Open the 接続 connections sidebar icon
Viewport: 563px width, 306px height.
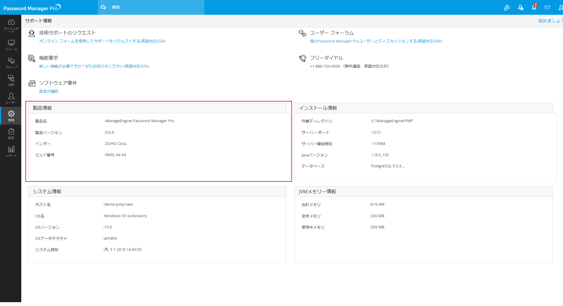click(x=11, y=80)
